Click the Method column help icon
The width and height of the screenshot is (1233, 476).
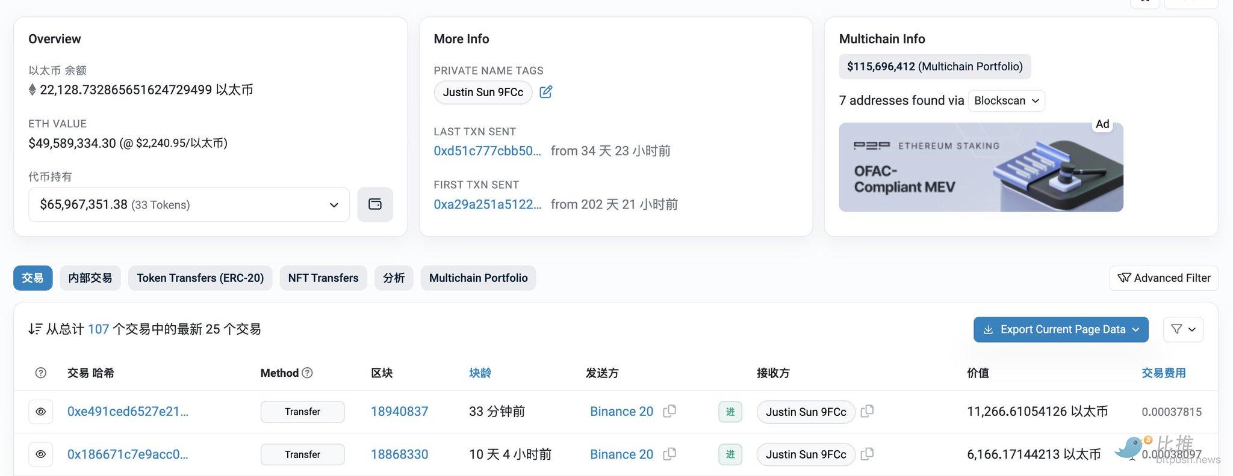click(307, 373)
